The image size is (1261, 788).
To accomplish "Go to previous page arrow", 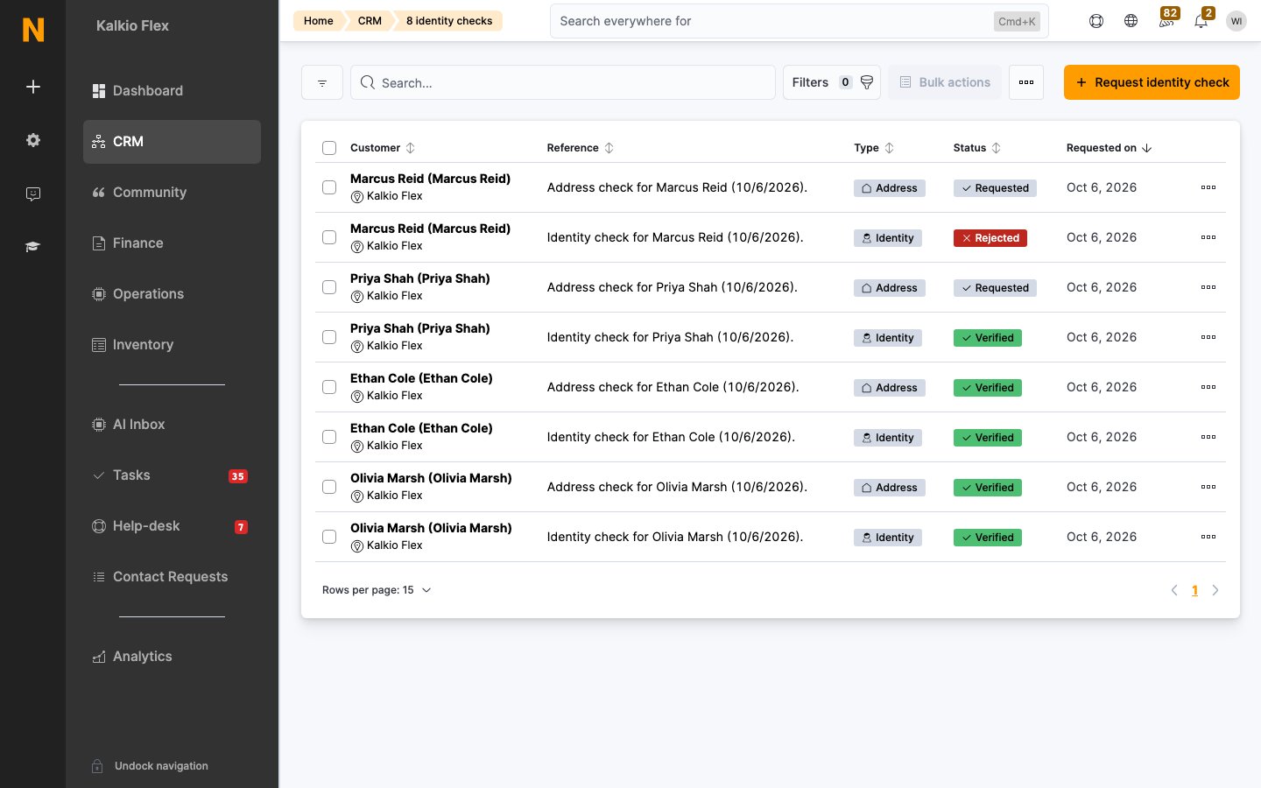I will tap(1174, 590).
